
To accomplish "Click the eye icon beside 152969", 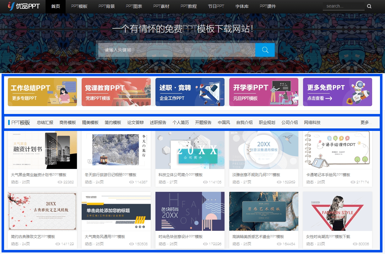I will (279, 182).
